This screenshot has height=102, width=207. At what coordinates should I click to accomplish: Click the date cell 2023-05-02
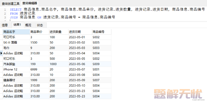[80, 43]
